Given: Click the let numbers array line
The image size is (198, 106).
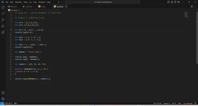Looking at the screenshot, I should [x=30, y=64].
